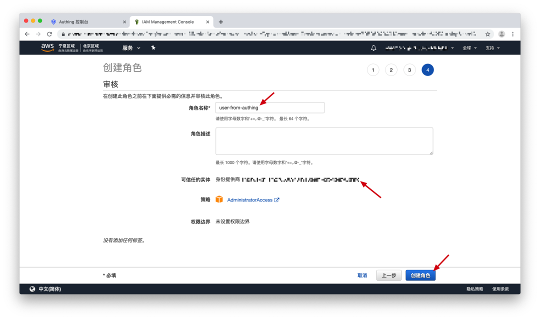
Task: Go back to previous page
Action: [27, 34]
